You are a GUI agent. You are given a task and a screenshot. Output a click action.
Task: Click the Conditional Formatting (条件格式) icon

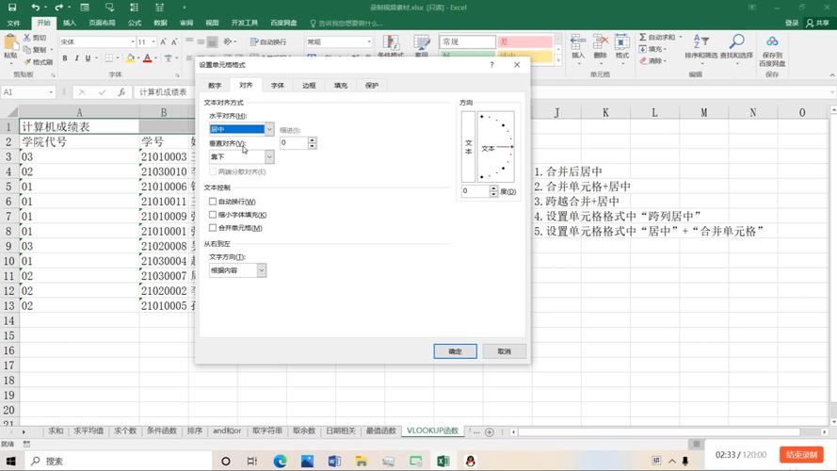[391, 42]
